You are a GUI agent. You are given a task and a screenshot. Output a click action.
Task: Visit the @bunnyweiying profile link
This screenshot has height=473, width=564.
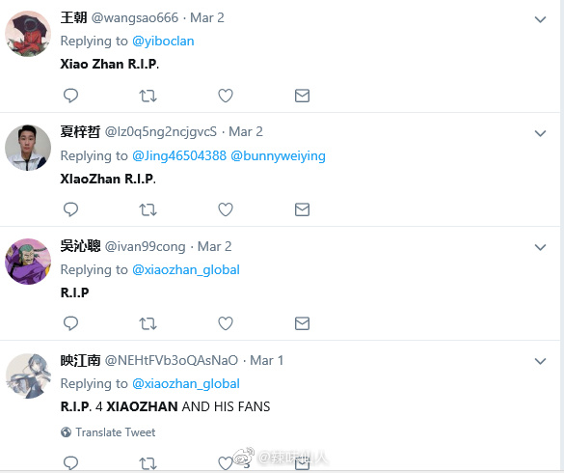pos(278,155)
